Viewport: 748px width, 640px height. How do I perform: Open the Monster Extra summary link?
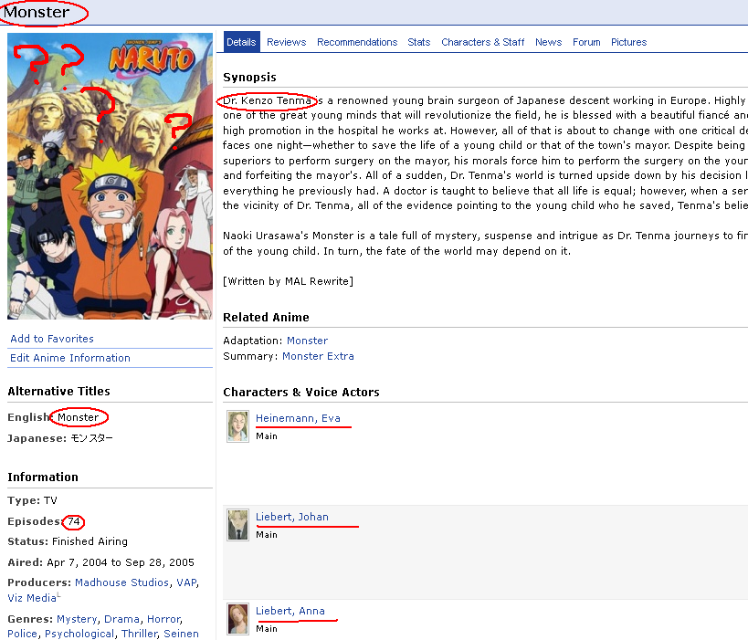click(318, 356)
